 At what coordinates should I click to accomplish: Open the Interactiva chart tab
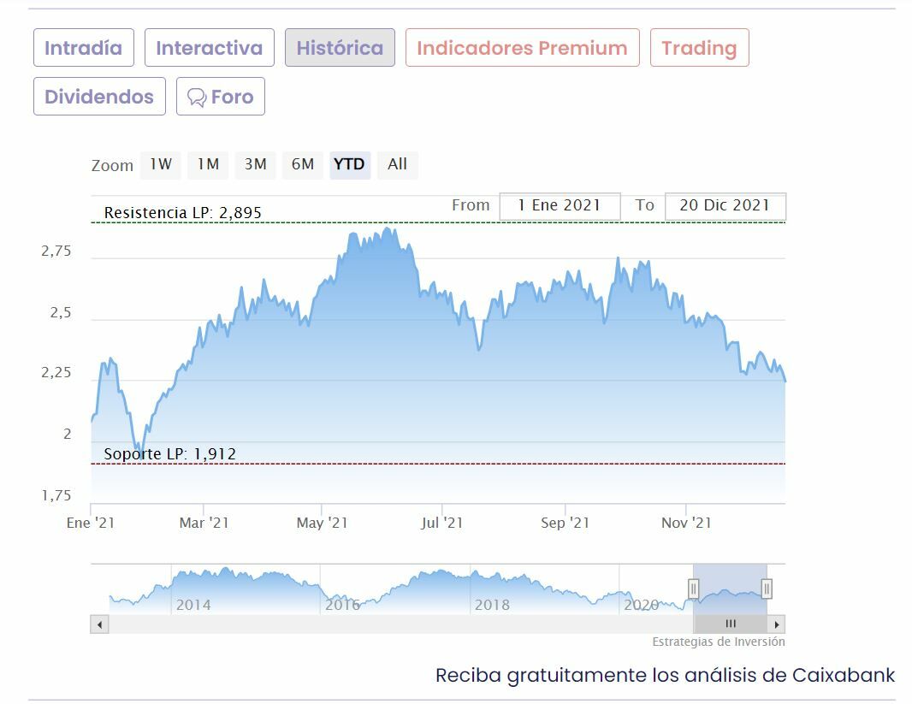coord(209,48)
